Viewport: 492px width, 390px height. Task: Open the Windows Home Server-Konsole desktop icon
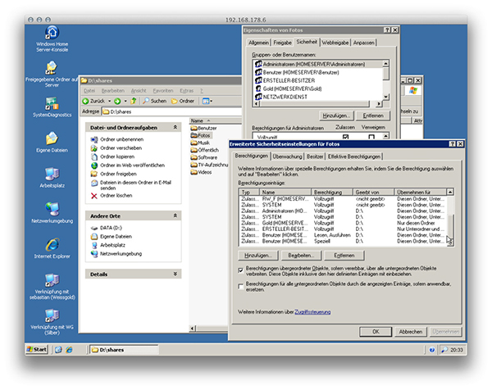pyautogui.click(x=52, y=33)
